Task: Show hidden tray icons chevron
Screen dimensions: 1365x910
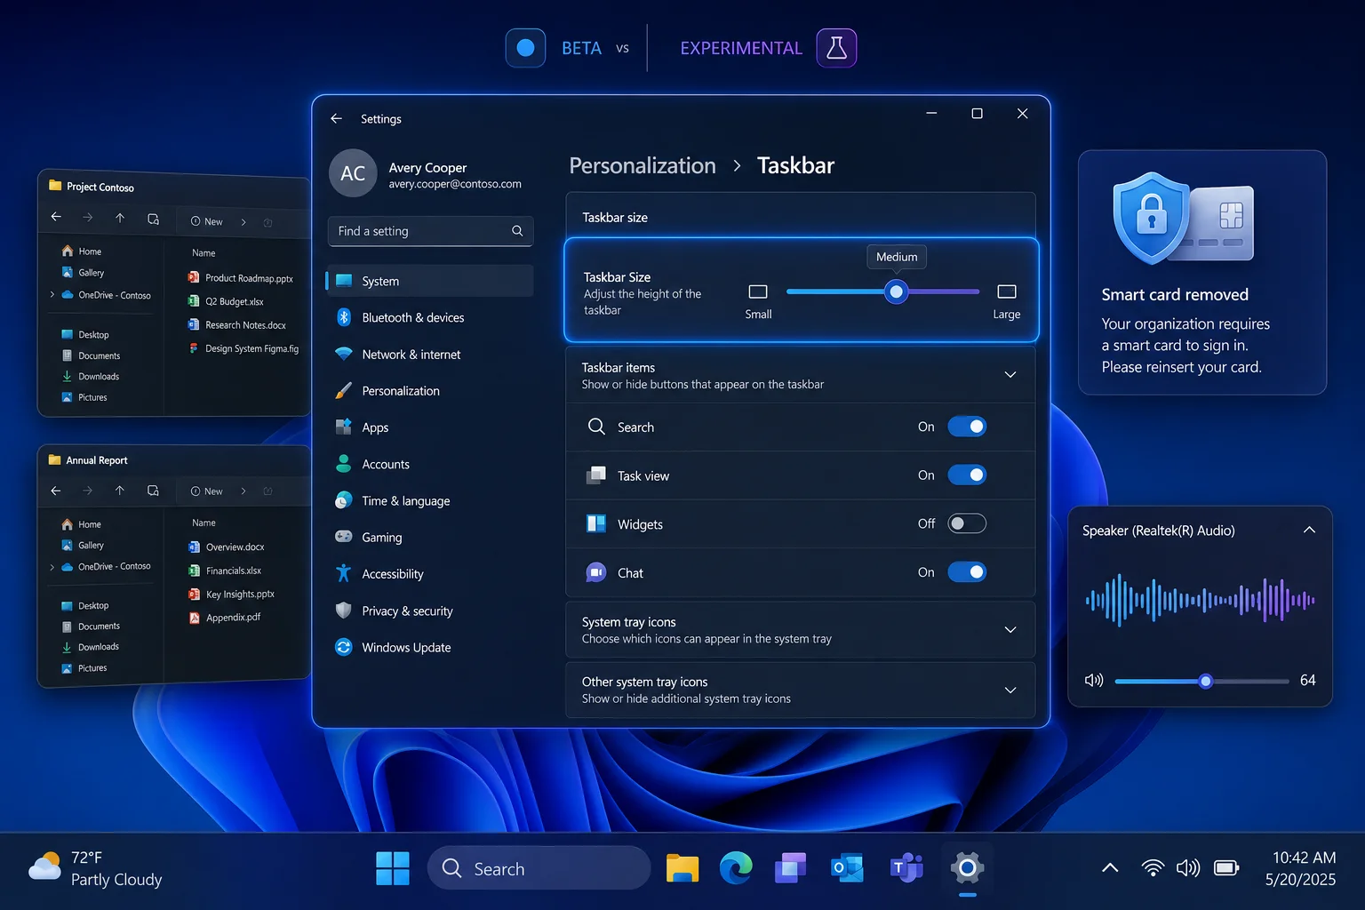Action: (x=1110, y=867)
